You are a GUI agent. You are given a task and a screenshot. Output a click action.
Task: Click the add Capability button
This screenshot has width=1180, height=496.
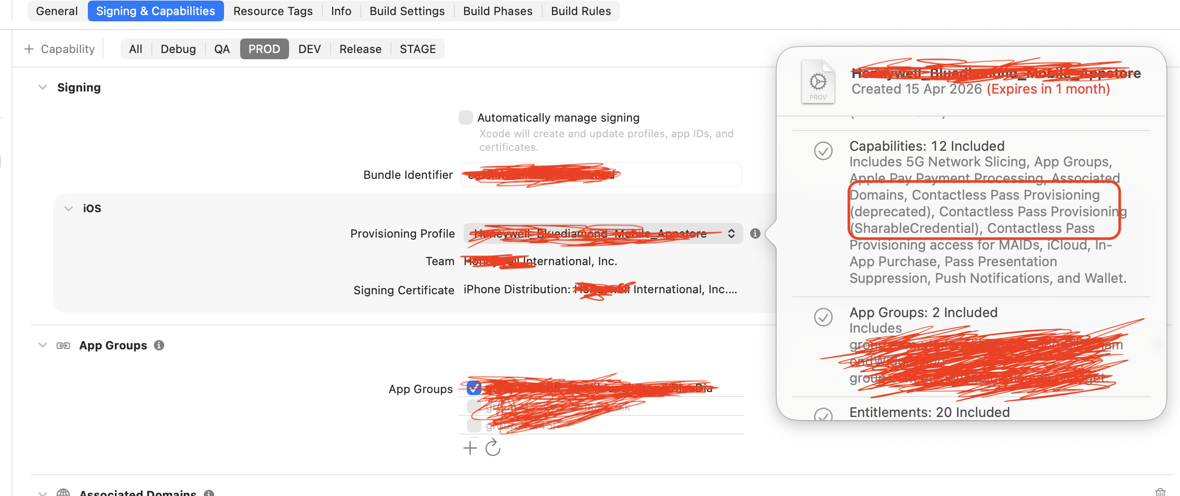(60, 49)
